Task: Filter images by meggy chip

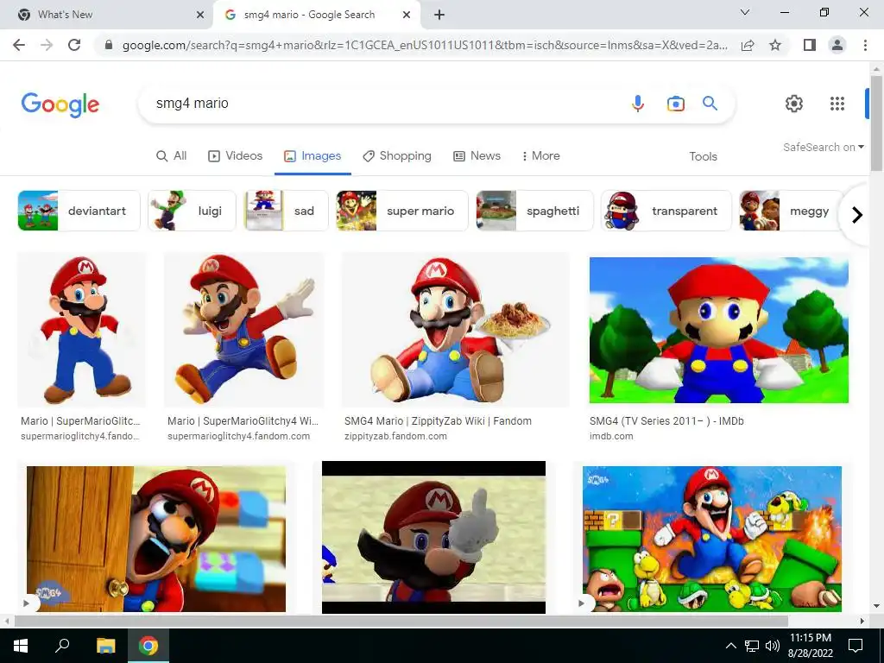Action: click(x=791, y=211)
